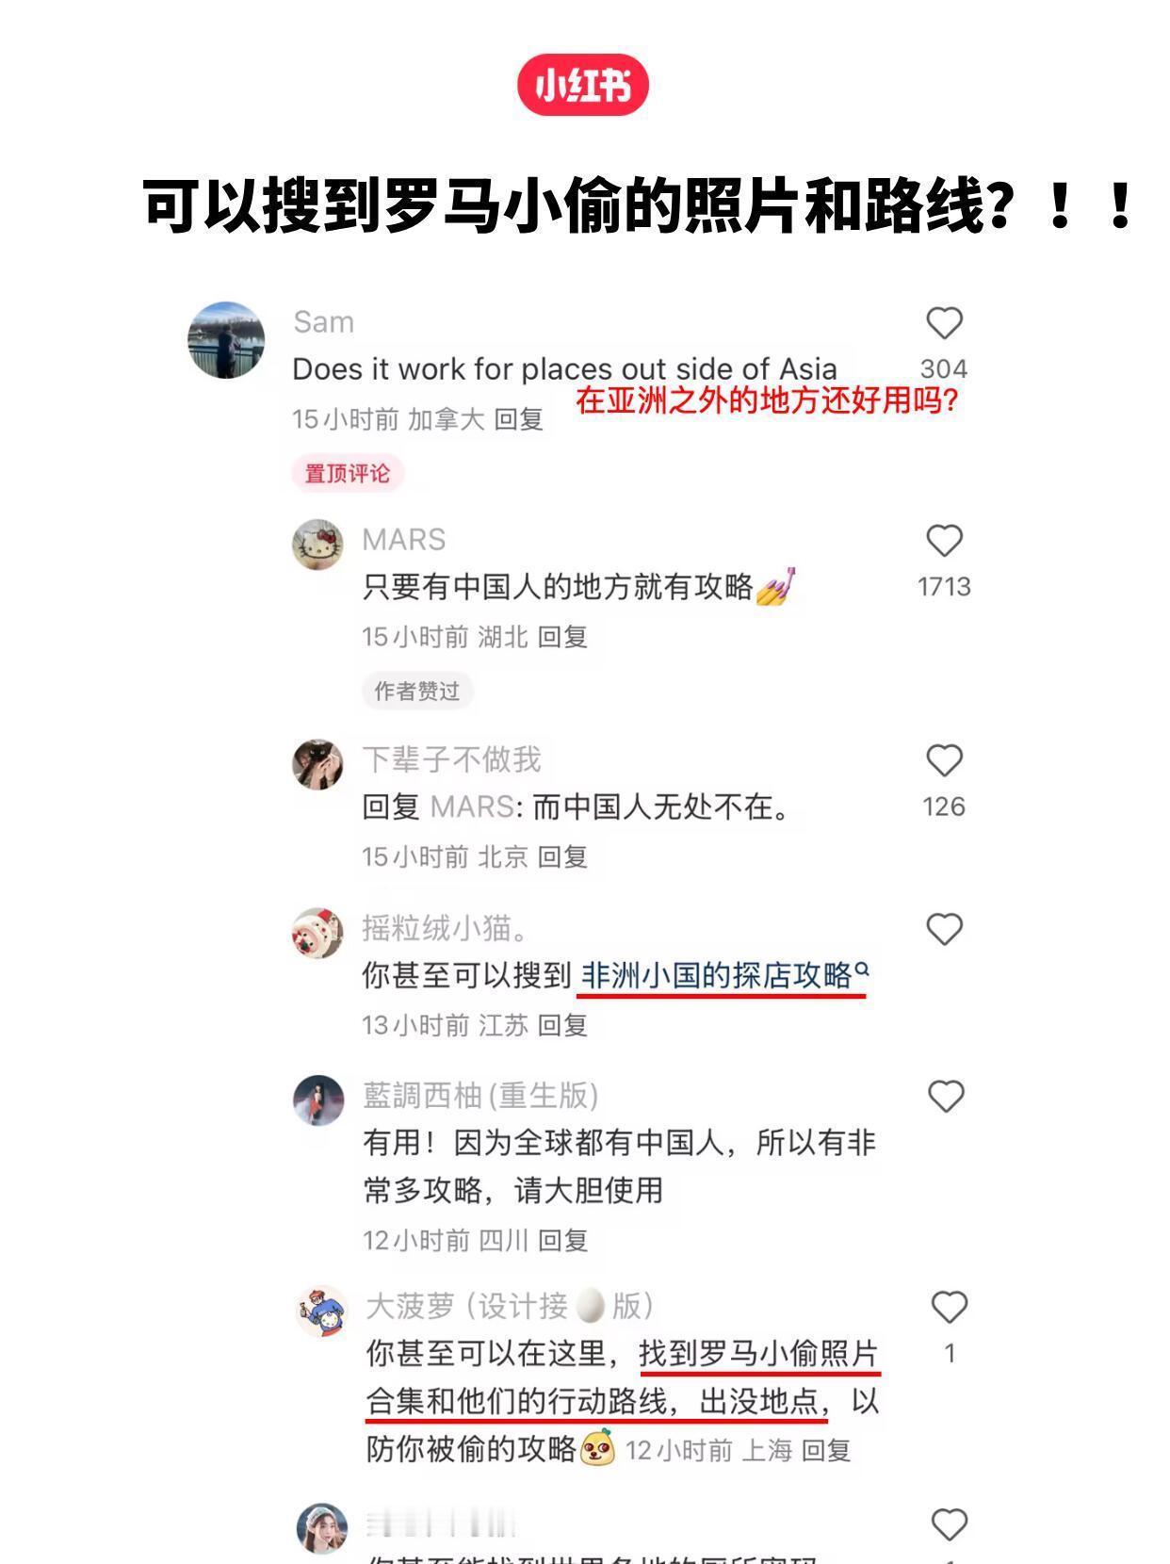Viewport: 1170px width, 1564px height.
Task: Tap the 置顶评论 pinned tag
Action: (x=348, y=473)
